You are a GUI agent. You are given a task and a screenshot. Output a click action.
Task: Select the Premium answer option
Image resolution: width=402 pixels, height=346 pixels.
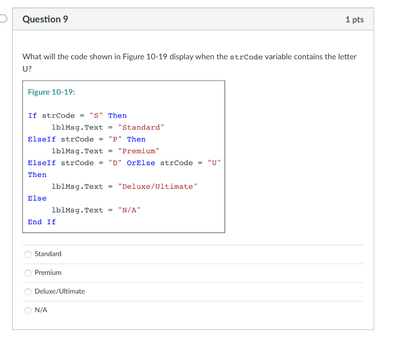(27, 273)
